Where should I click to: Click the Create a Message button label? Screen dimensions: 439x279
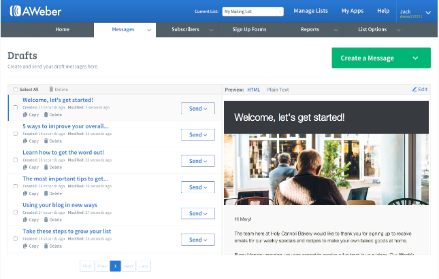coord(367,58)
